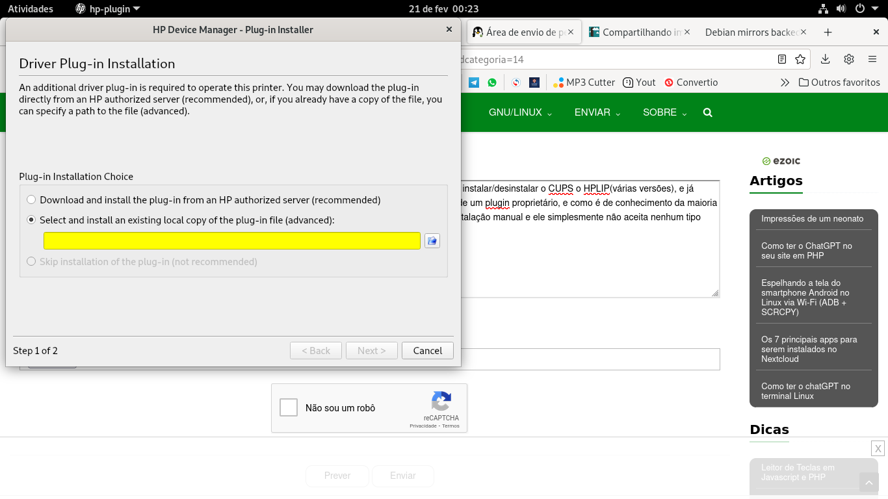Expand the GNU/LINUX menu
Image resolution: width=888 pixels, height=499 pixels.
(x=520, y=112)
